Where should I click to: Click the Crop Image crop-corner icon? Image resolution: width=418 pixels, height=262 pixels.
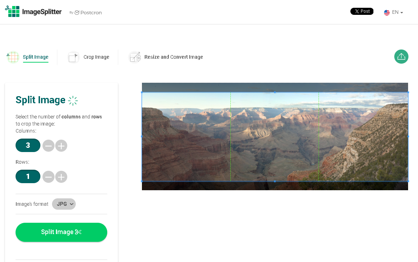73,57
